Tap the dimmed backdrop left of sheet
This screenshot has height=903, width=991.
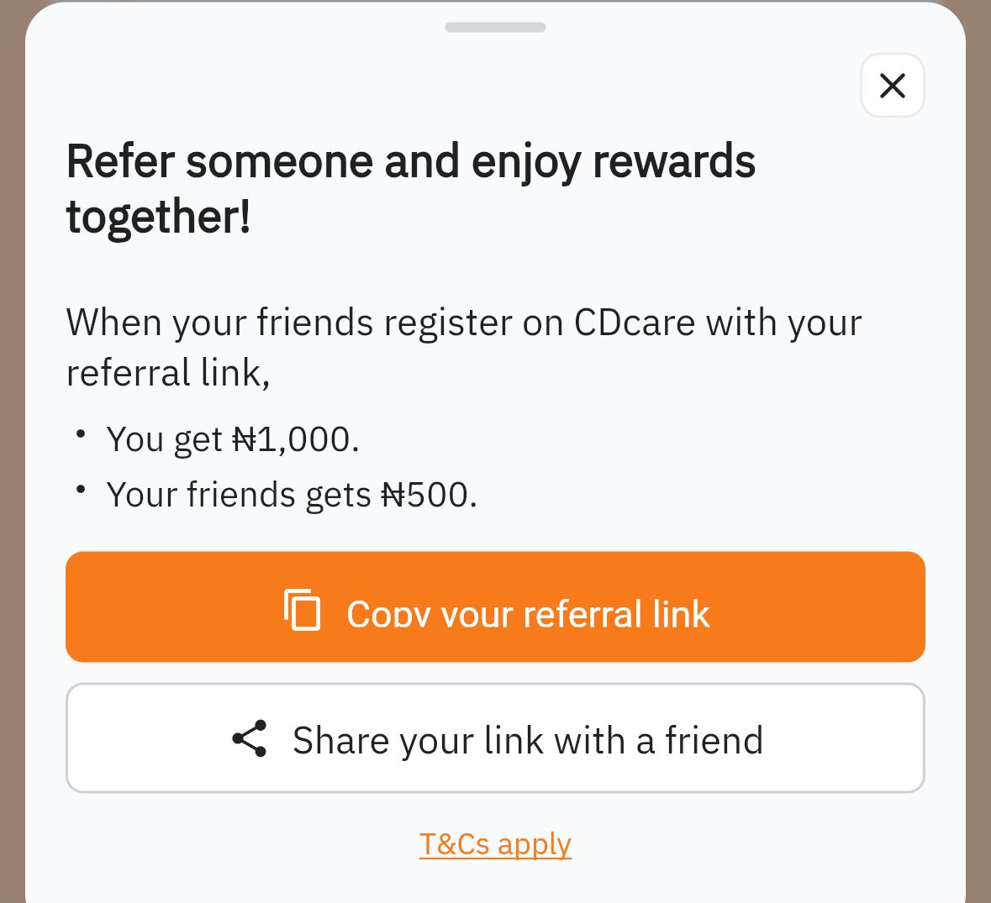(x=11, y=454)
